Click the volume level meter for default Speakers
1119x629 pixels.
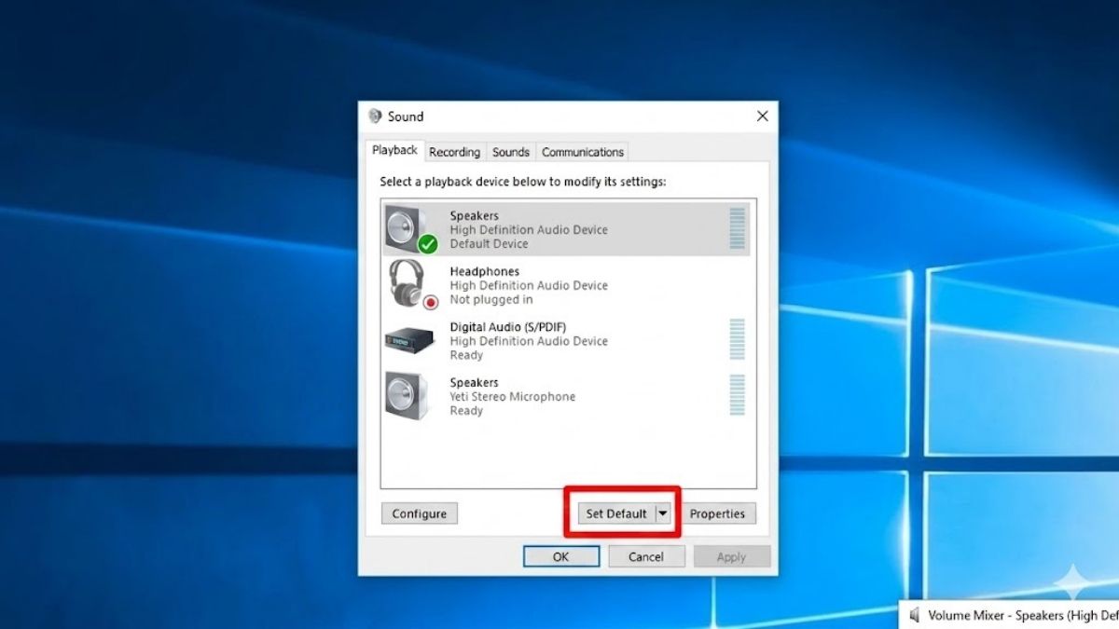[x=738, y=229]
